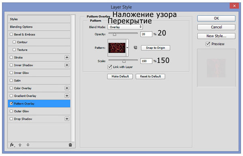This screenshot has height=156, width=243.
Task: Adjust the Scale slider handle
Action: point(124,61)
